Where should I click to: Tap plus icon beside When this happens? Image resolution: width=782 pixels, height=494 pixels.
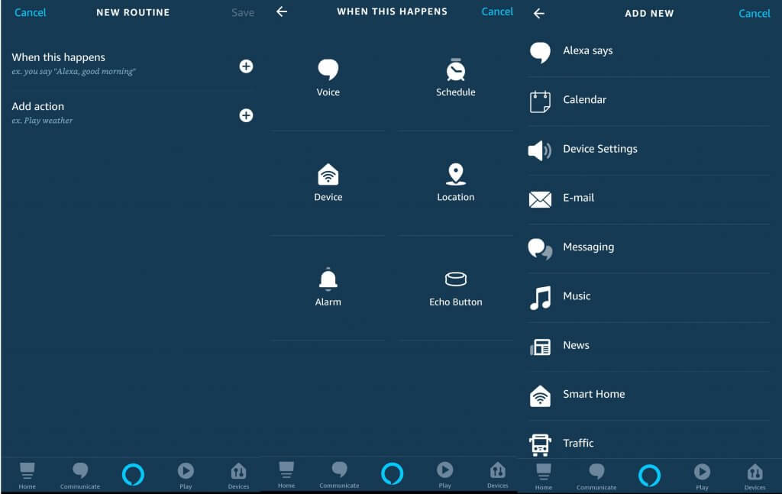pos(246,66)
